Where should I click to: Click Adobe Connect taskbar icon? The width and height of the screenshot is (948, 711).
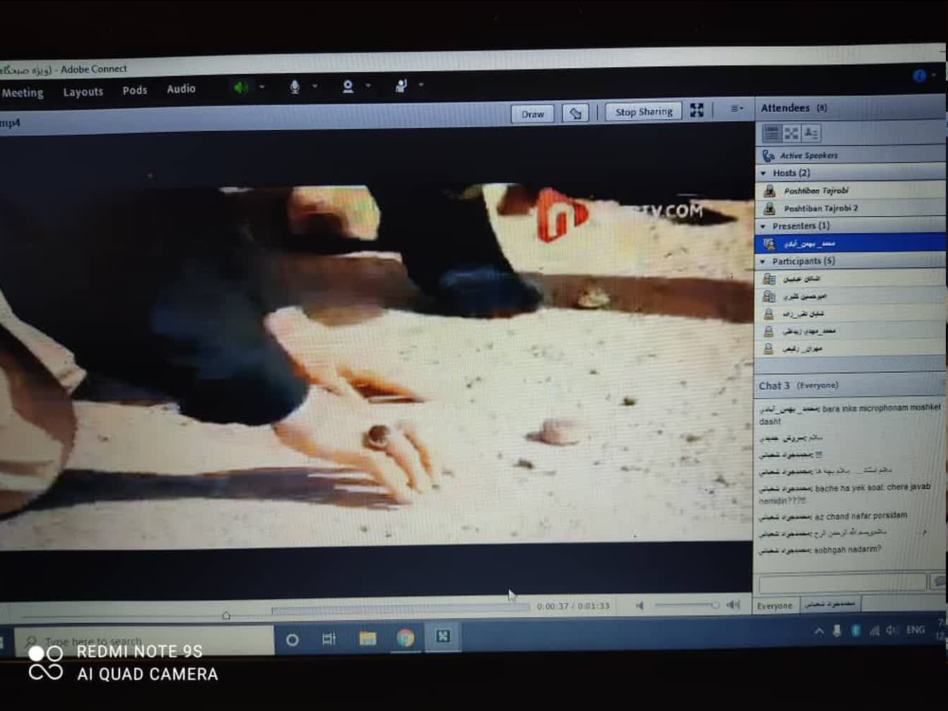pyautogui.click(x=443, y=636)
